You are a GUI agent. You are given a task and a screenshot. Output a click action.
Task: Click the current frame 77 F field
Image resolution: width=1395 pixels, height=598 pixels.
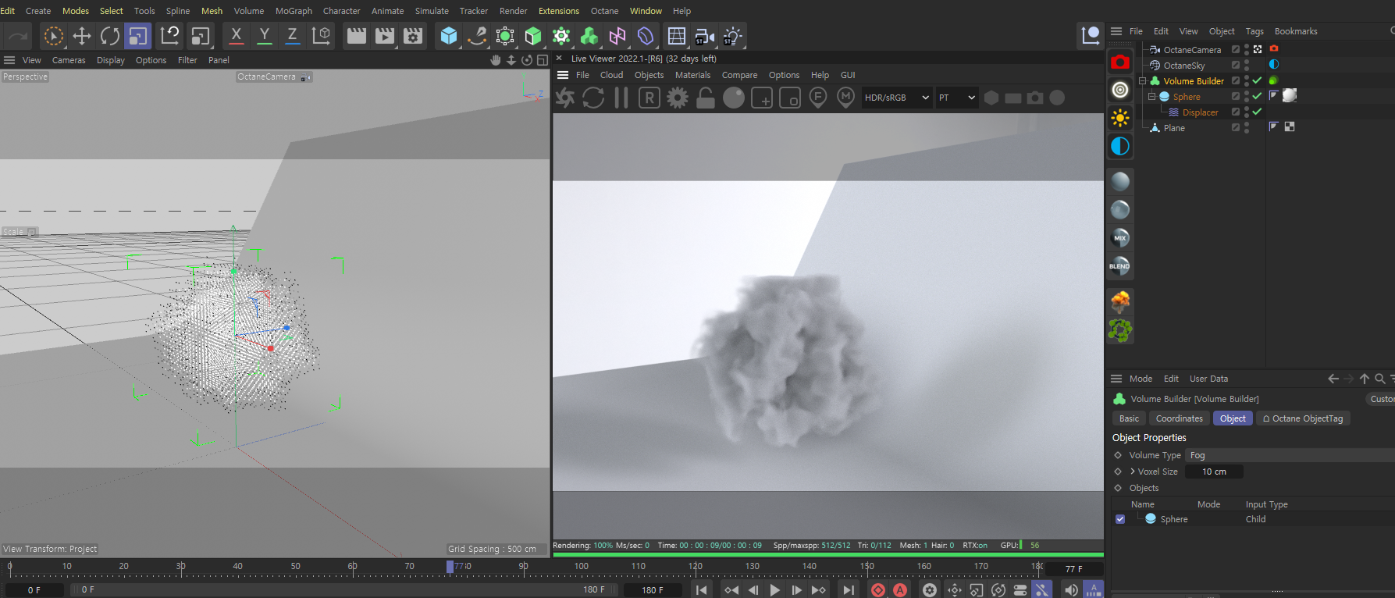[1074, 569]
